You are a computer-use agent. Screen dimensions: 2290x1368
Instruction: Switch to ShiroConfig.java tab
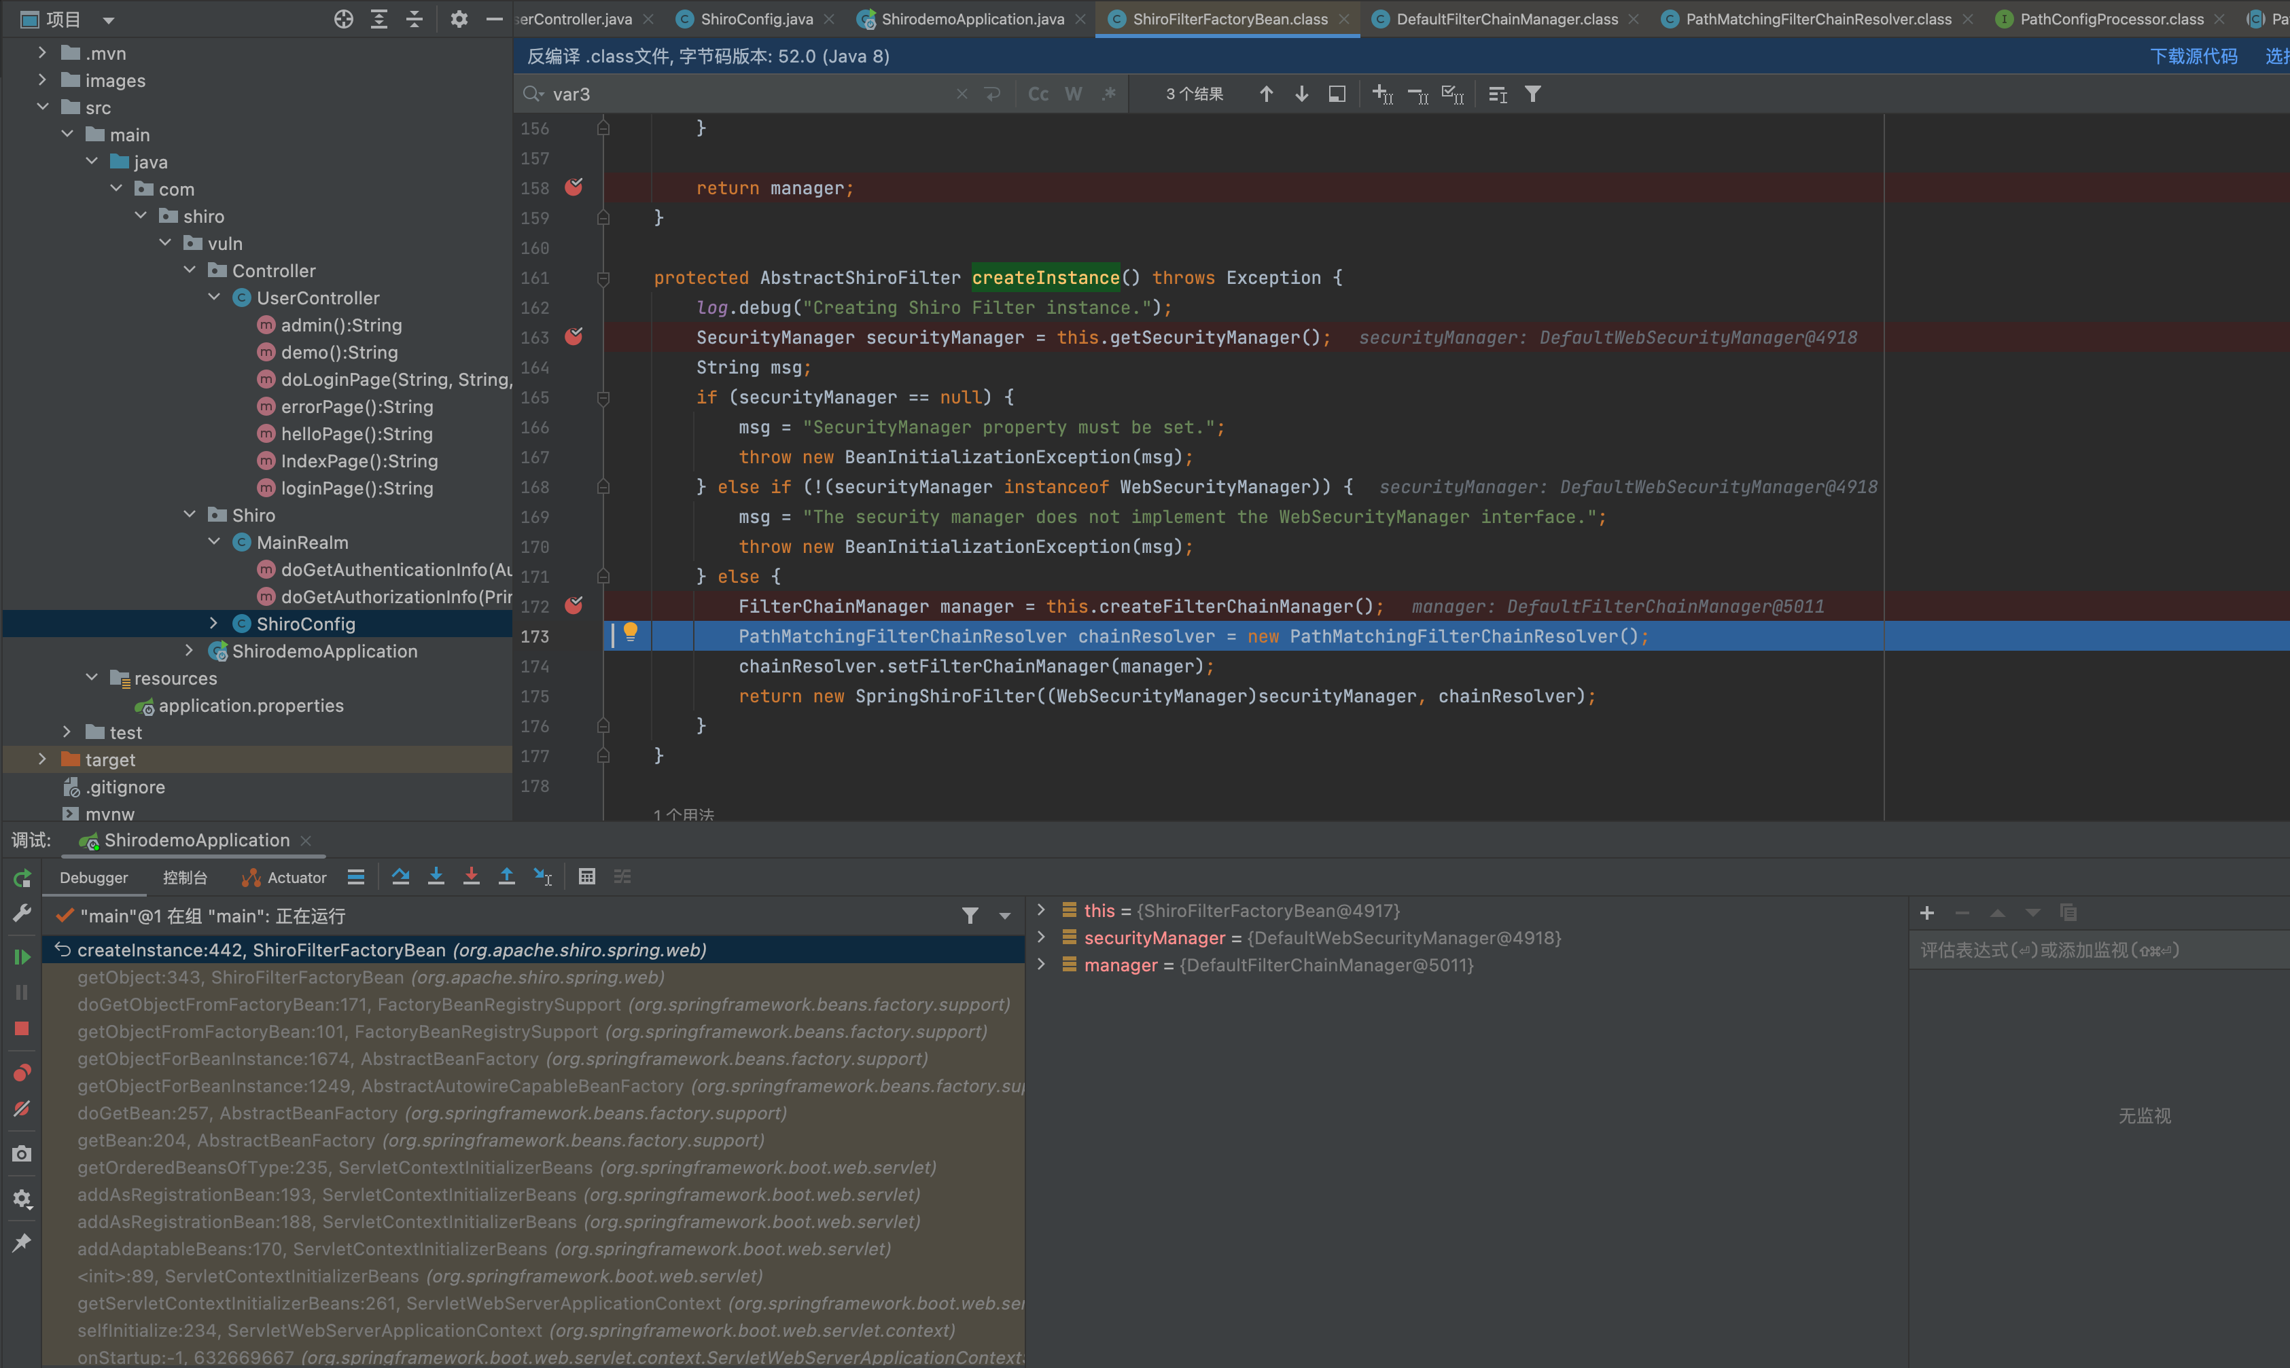pyautogui.click(x=756, y=18)
